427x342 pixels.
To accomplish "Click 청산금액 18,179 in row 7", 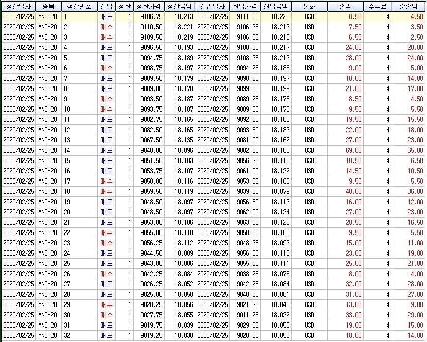I will click(x=184, y=78).
